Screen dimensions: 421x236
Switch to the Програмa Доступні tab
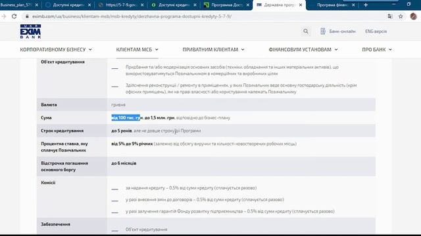point(227,5)
